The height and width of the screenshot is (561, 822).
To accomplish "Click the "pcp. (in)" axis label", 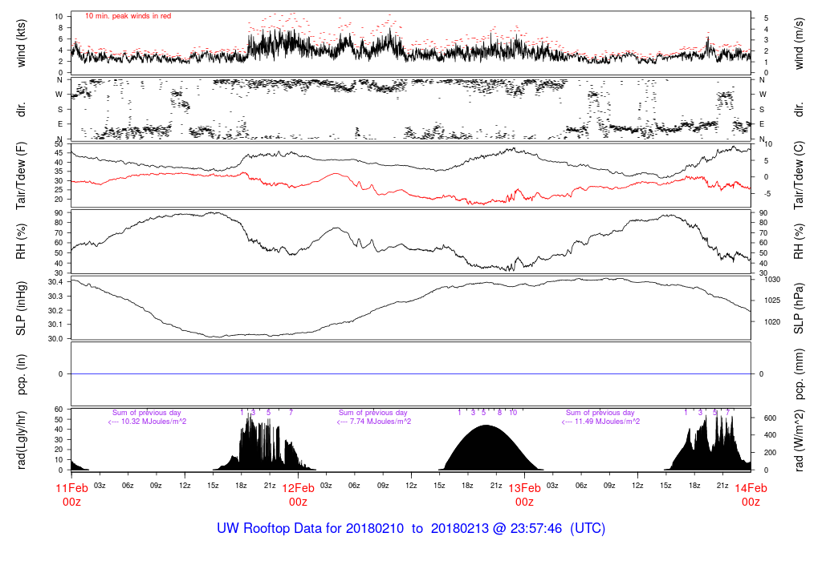I will pyautogui.click(x=21, y=374).
